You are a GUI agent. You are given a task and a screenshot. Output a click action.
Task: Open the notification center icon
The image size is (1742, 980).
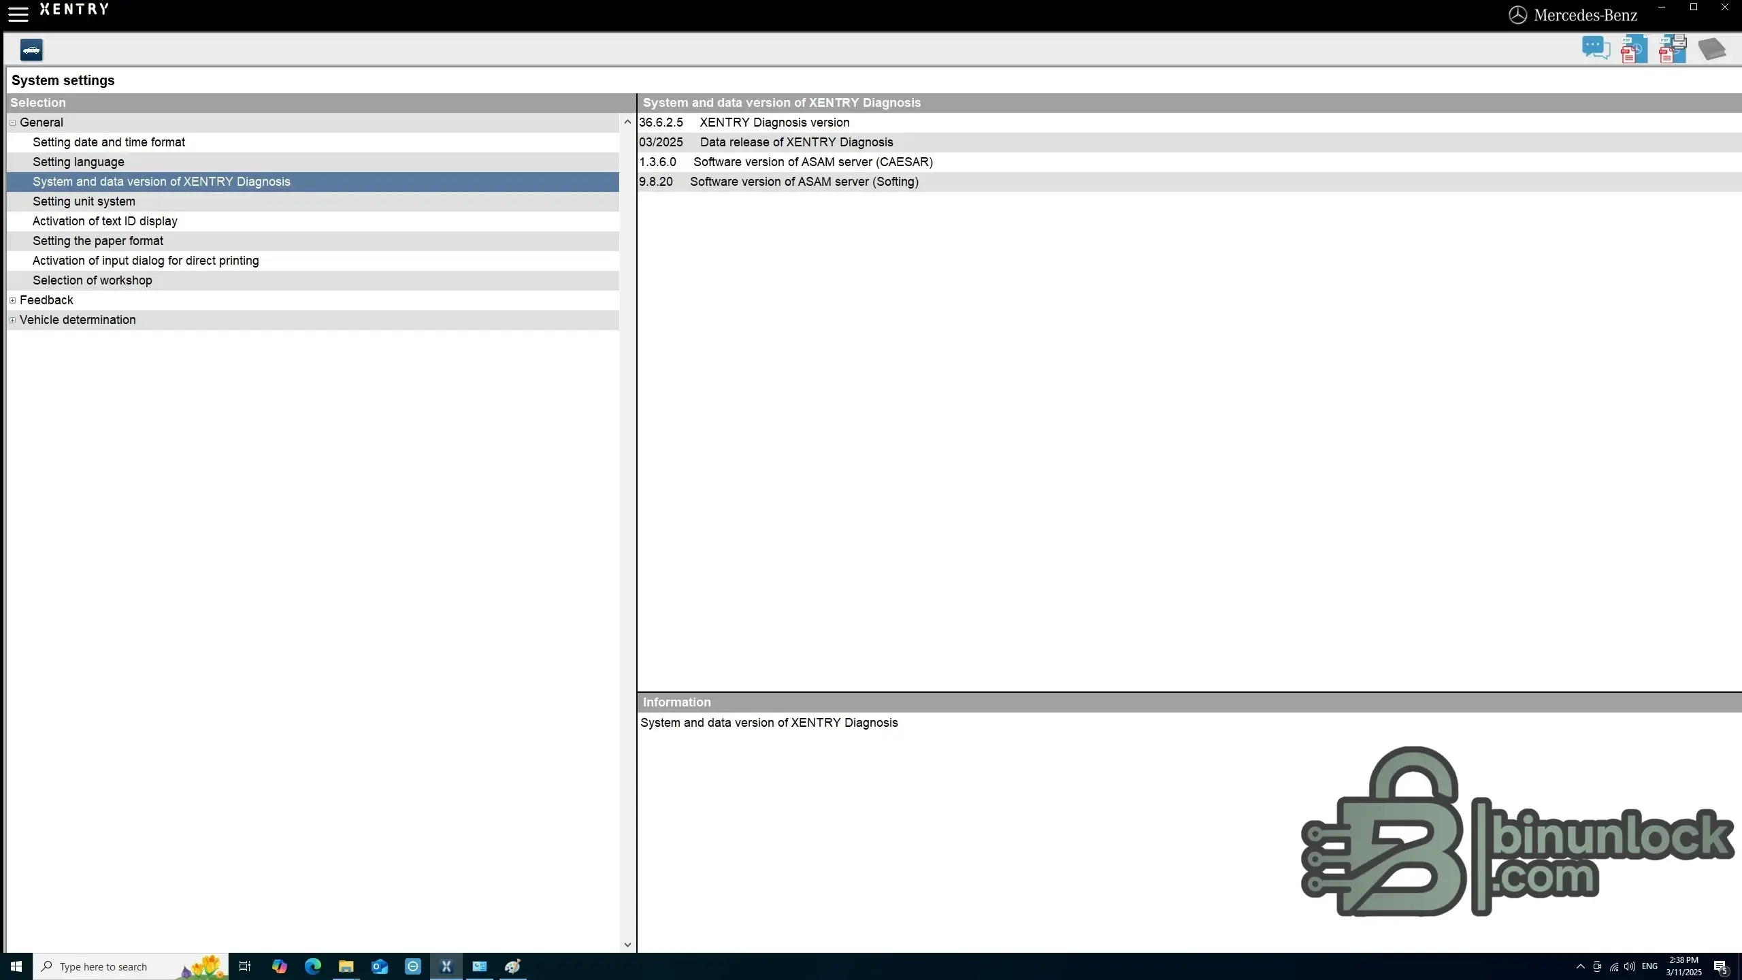tap(1721, 966)
